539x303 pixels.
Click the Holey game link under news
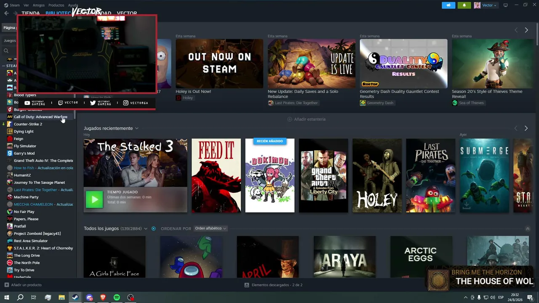184,98
